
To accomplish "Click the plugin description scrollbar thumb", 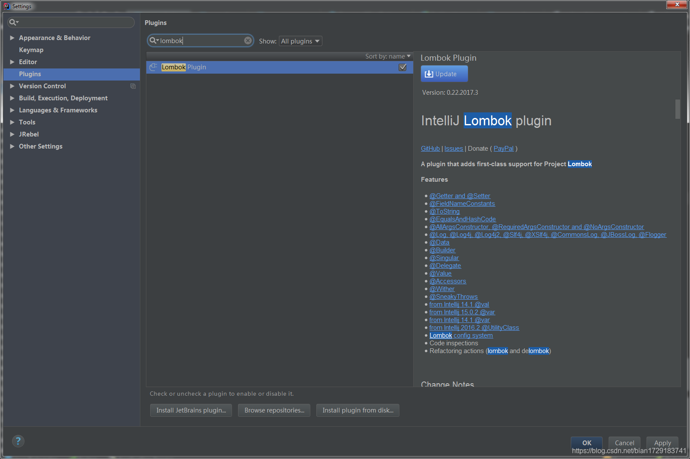I will point(678,109).
